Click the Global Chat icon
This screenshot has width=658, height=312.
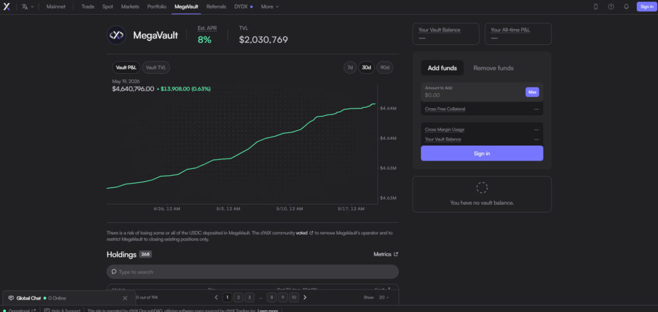coord(11,298)
